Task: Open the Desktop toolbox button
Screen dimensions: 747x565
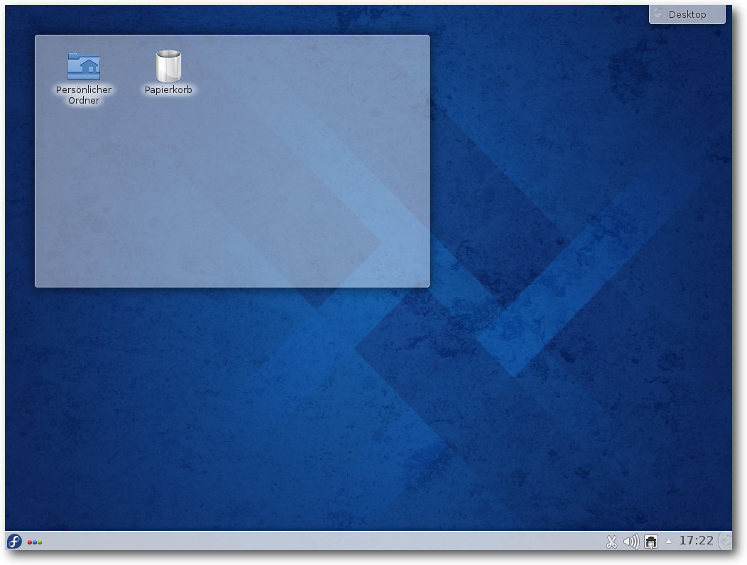Action: [687, 14]
